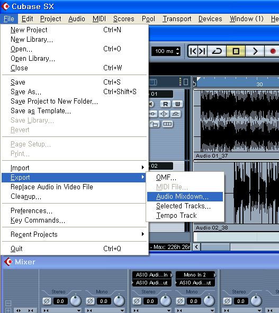Toggle the Monitor speaker icon on track 01

151,104
